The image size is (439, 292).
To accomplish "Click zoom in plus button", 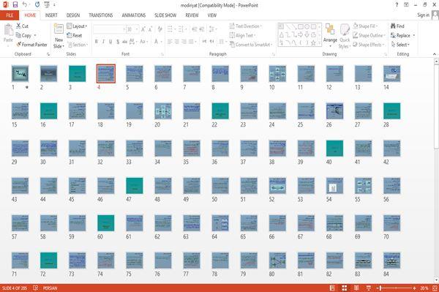I will click(x=414, y=288).
